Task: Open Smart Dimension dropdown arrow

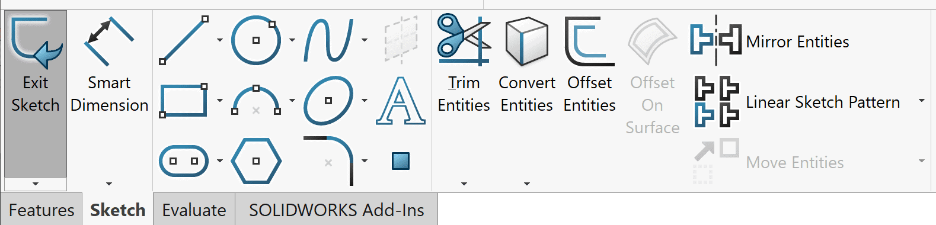Action: click(109, 184)
